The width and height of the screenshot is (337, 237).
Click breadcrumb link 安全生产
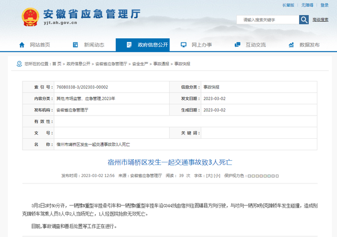tap(140, 64)
